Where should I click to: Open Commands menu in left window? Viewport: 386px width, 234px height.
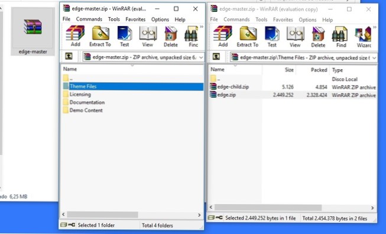click(89, 19)
